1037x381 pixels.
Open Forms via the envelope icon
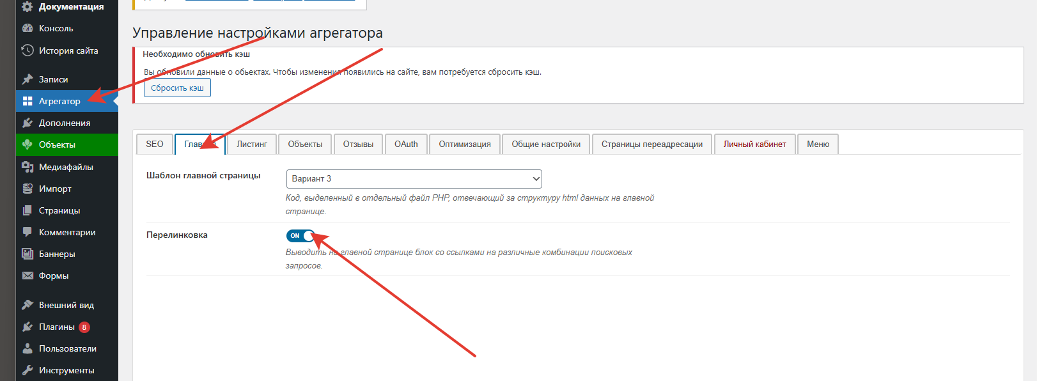click(x=27, y=276)
